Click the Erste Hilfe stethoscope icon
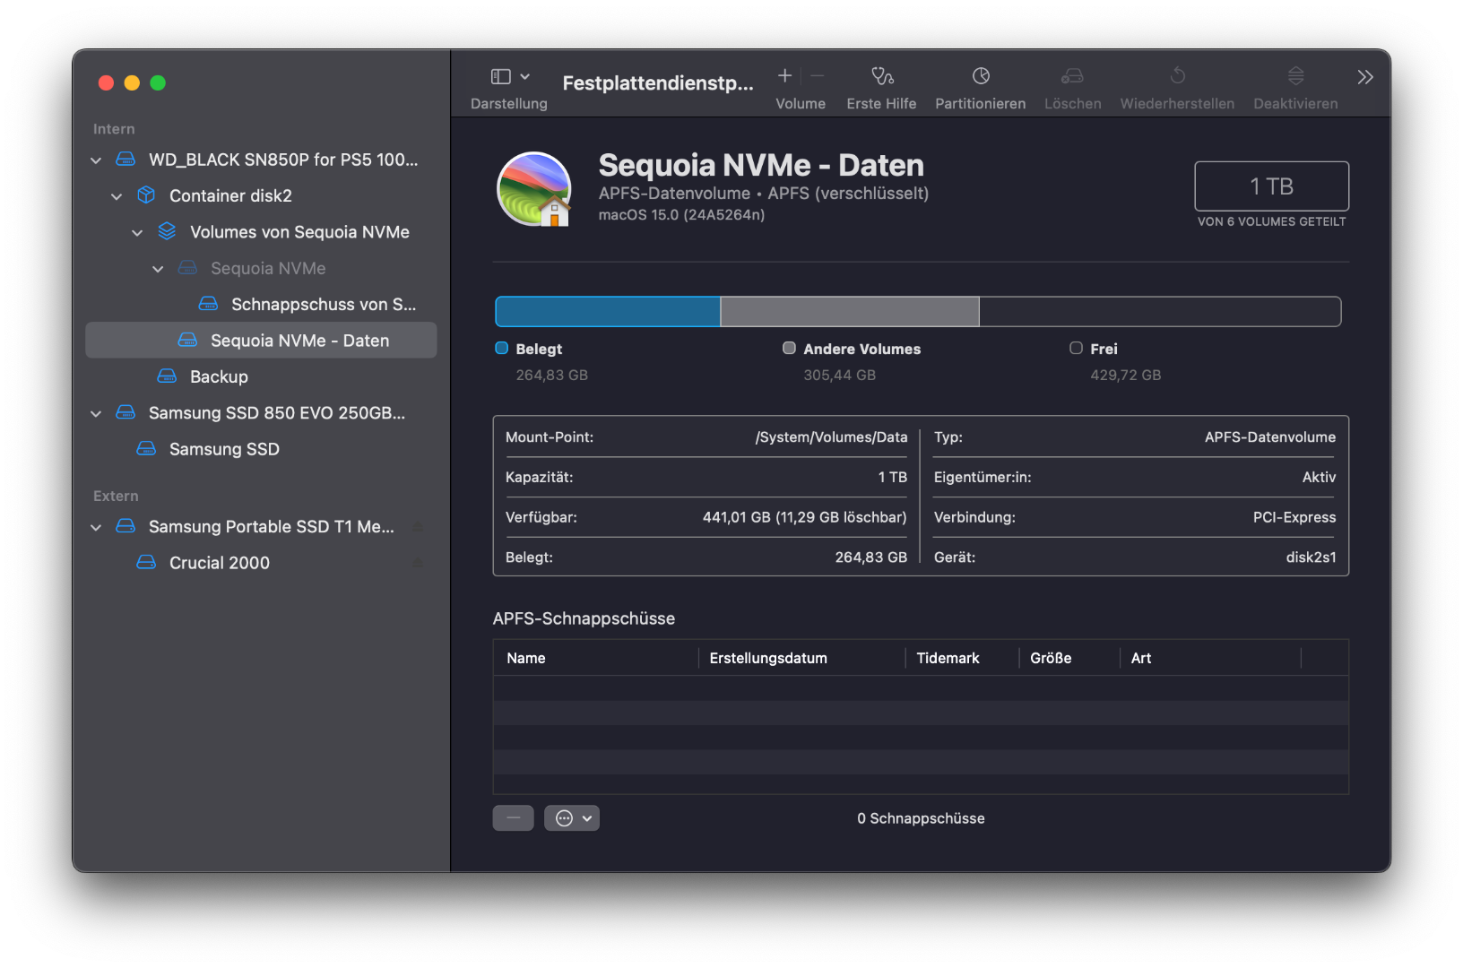Screen dimensions: 1463x968 (x=882, y=77)
